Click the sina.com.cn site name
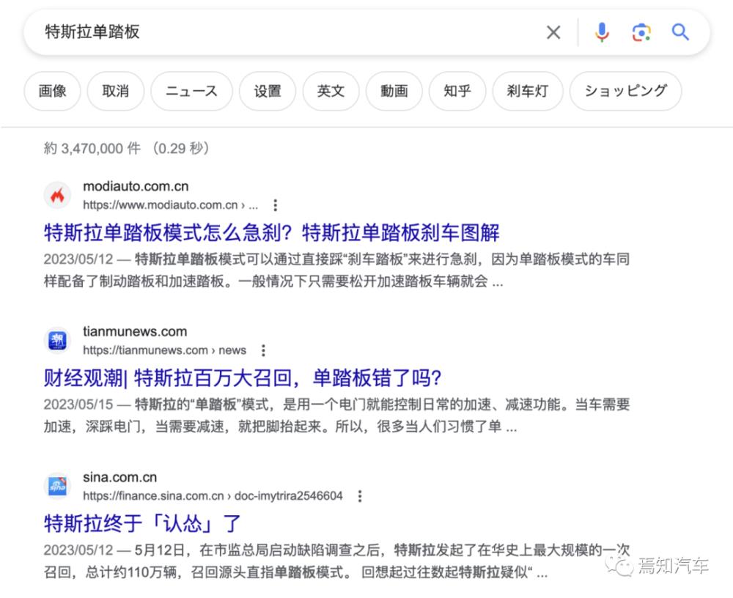Viewport: 733px width, 598px height. click(119, 477)
